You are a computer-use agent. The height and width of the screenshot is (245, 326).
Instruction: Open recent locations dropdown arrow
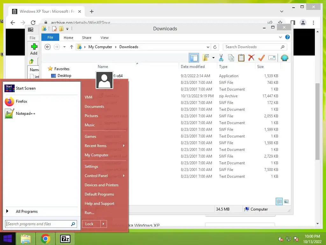pos(64,47)
